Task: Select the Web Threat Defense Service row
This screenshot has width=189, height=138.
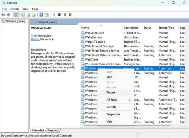Action: tap(133, 50)
